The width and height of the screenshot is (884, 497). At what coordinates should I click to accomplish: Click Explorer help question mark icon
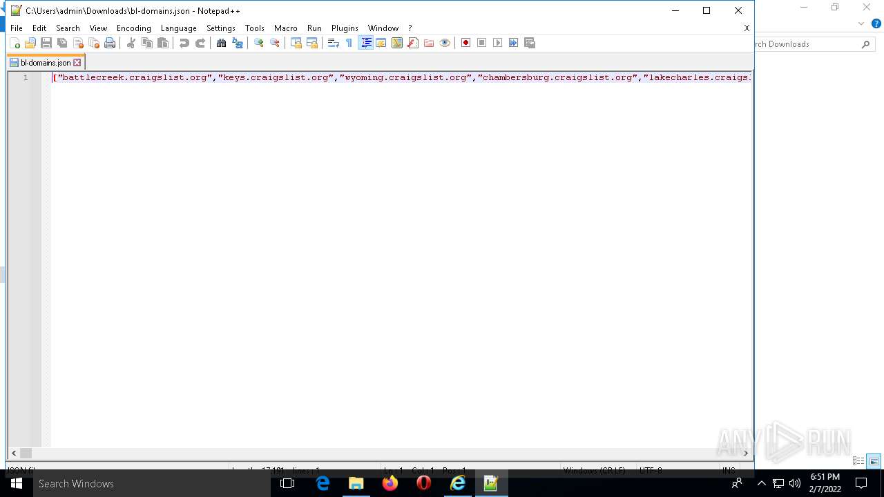[876, 23]
